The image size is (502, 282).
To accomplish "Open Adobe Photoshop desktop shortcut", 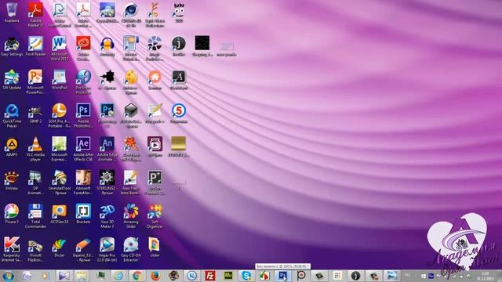I will tap(83, 116).
